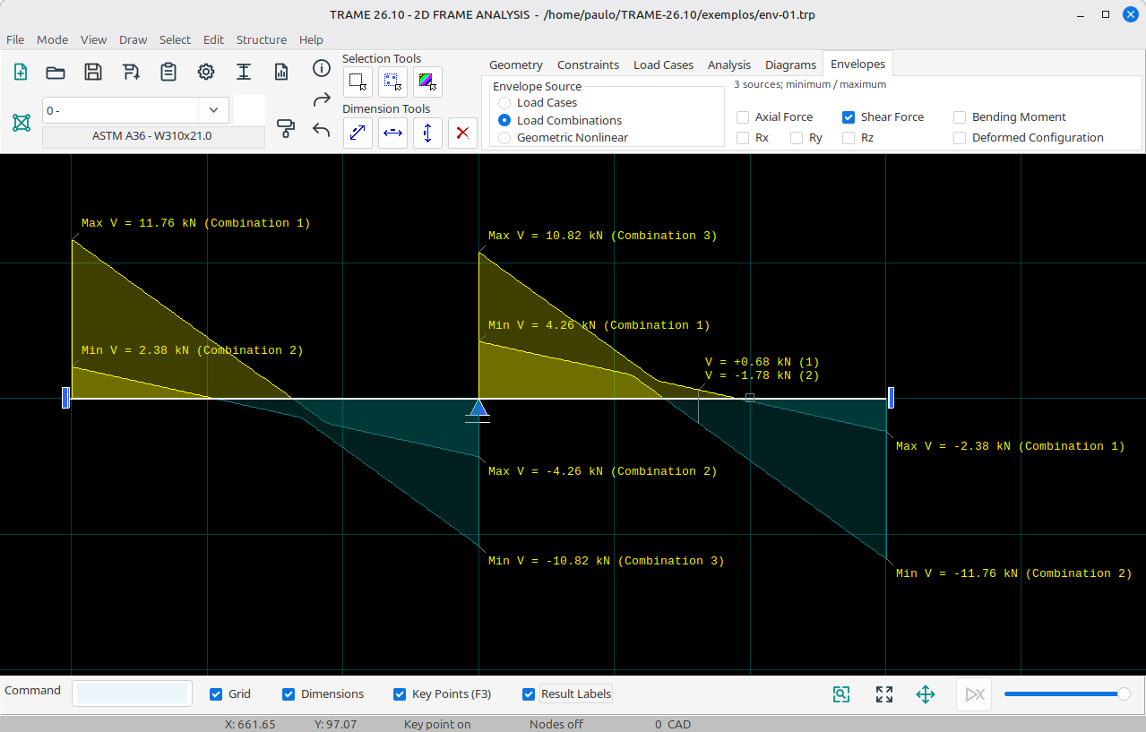The height and width of the screenshot is (732, 1146).
Task: Click the undo arrow icon
Action: 322,130
